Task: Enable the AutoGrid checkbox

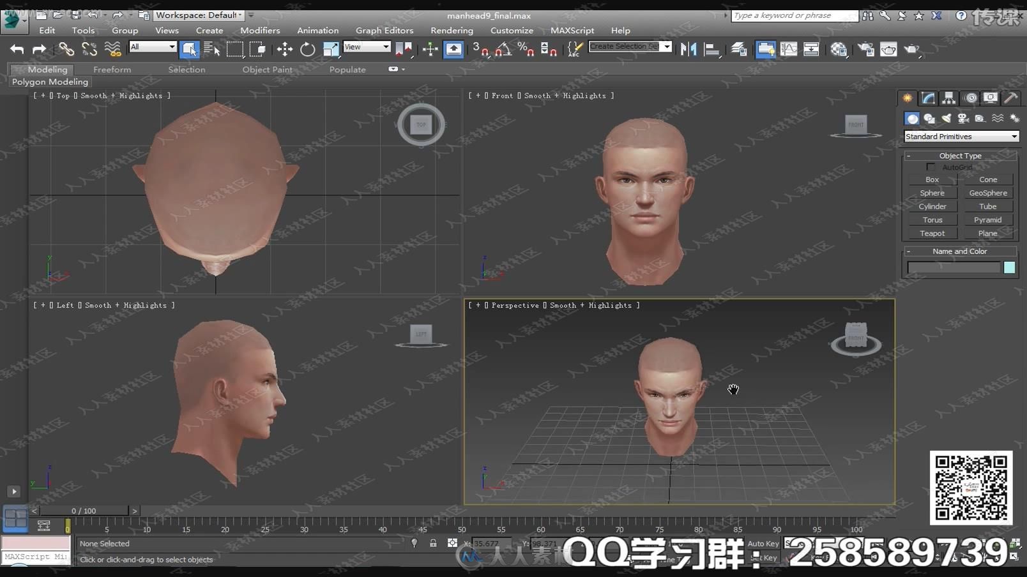Action: [931, 167]
